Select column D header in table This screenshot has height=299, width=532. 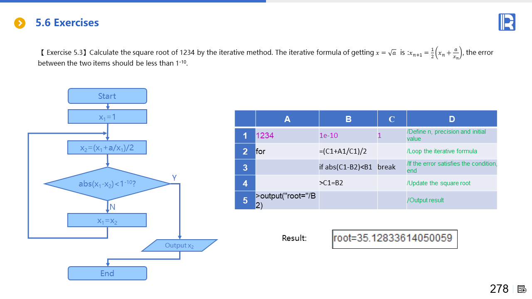pos(452,119)
